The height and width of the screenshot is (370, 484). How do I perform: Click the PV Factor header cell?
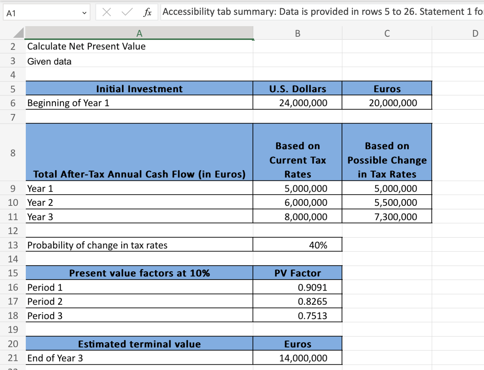click(297, 273)
